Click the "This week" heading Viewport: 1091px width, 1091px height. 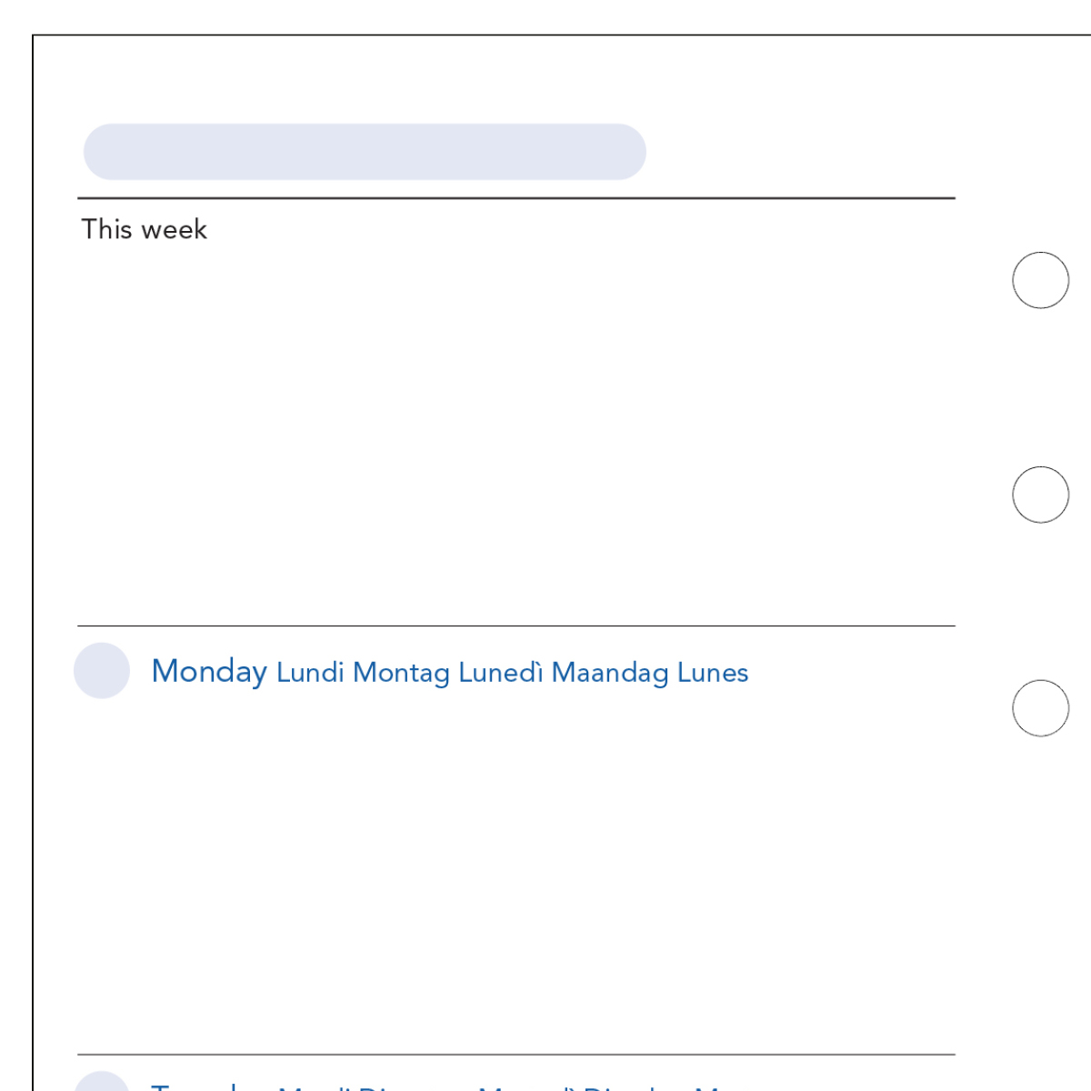[145, 229]
